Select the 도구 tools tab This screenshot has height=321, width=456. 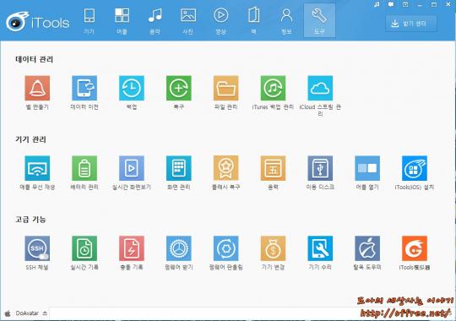(319, 20)
